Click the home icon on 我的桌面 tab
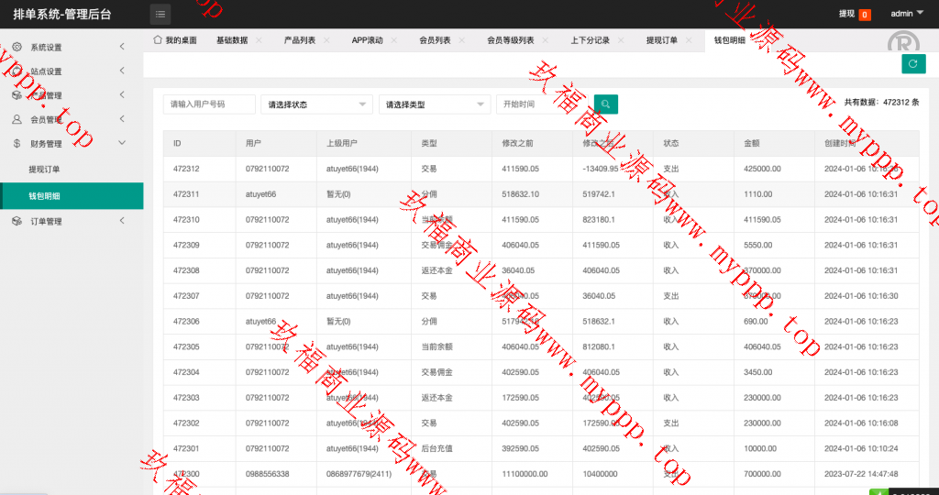The width and height of the screenshot is (939, 495). click(158, 40)
